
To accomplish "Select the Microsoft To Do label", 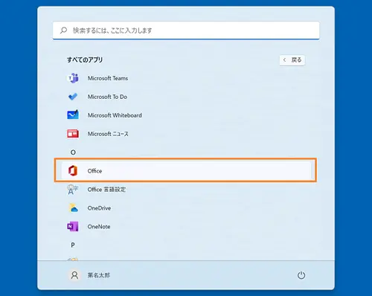I will (107, 97).
